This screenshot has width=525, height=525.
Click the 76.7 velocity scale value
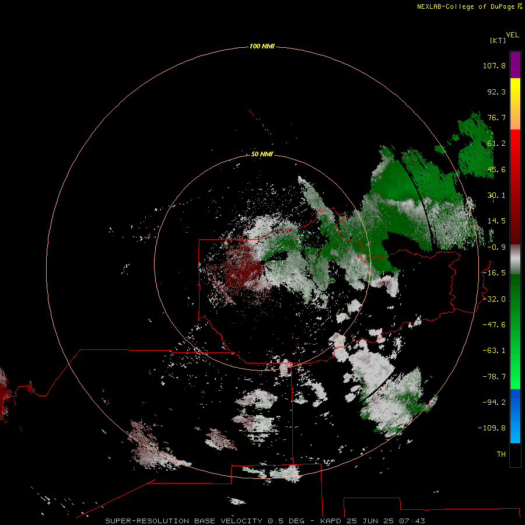click(496, 117)
